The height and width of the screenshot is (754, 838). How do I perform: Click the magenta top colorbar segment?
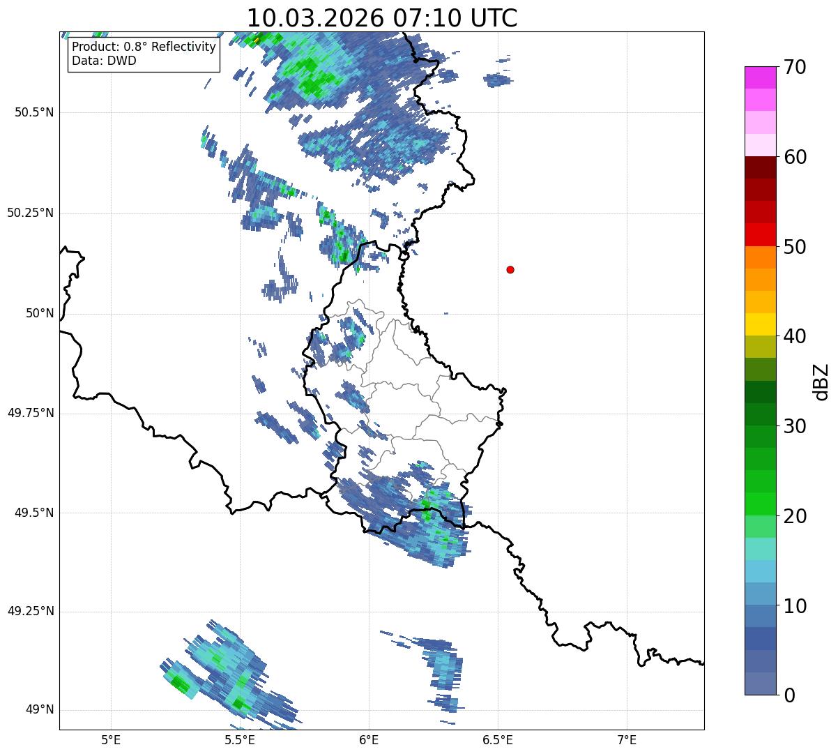click(761, 77)
